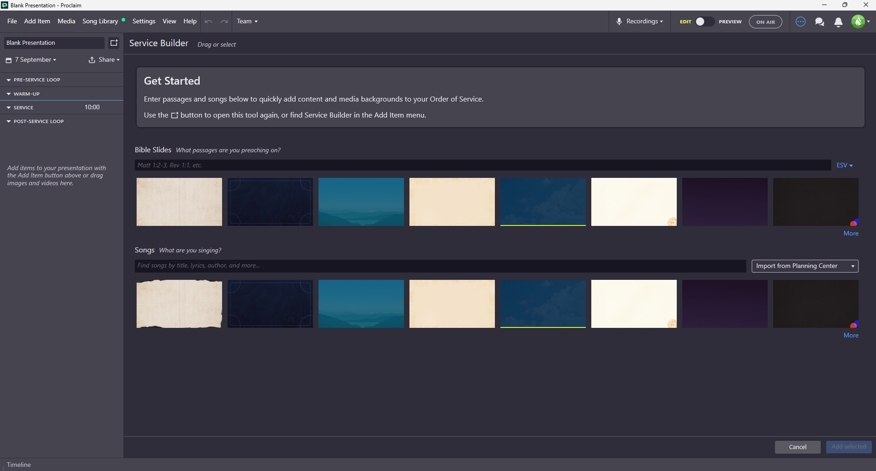Viewport: 876px width, 471px height.
Task: Select the parchment Bible Slides background
Action: click(179, 202)
